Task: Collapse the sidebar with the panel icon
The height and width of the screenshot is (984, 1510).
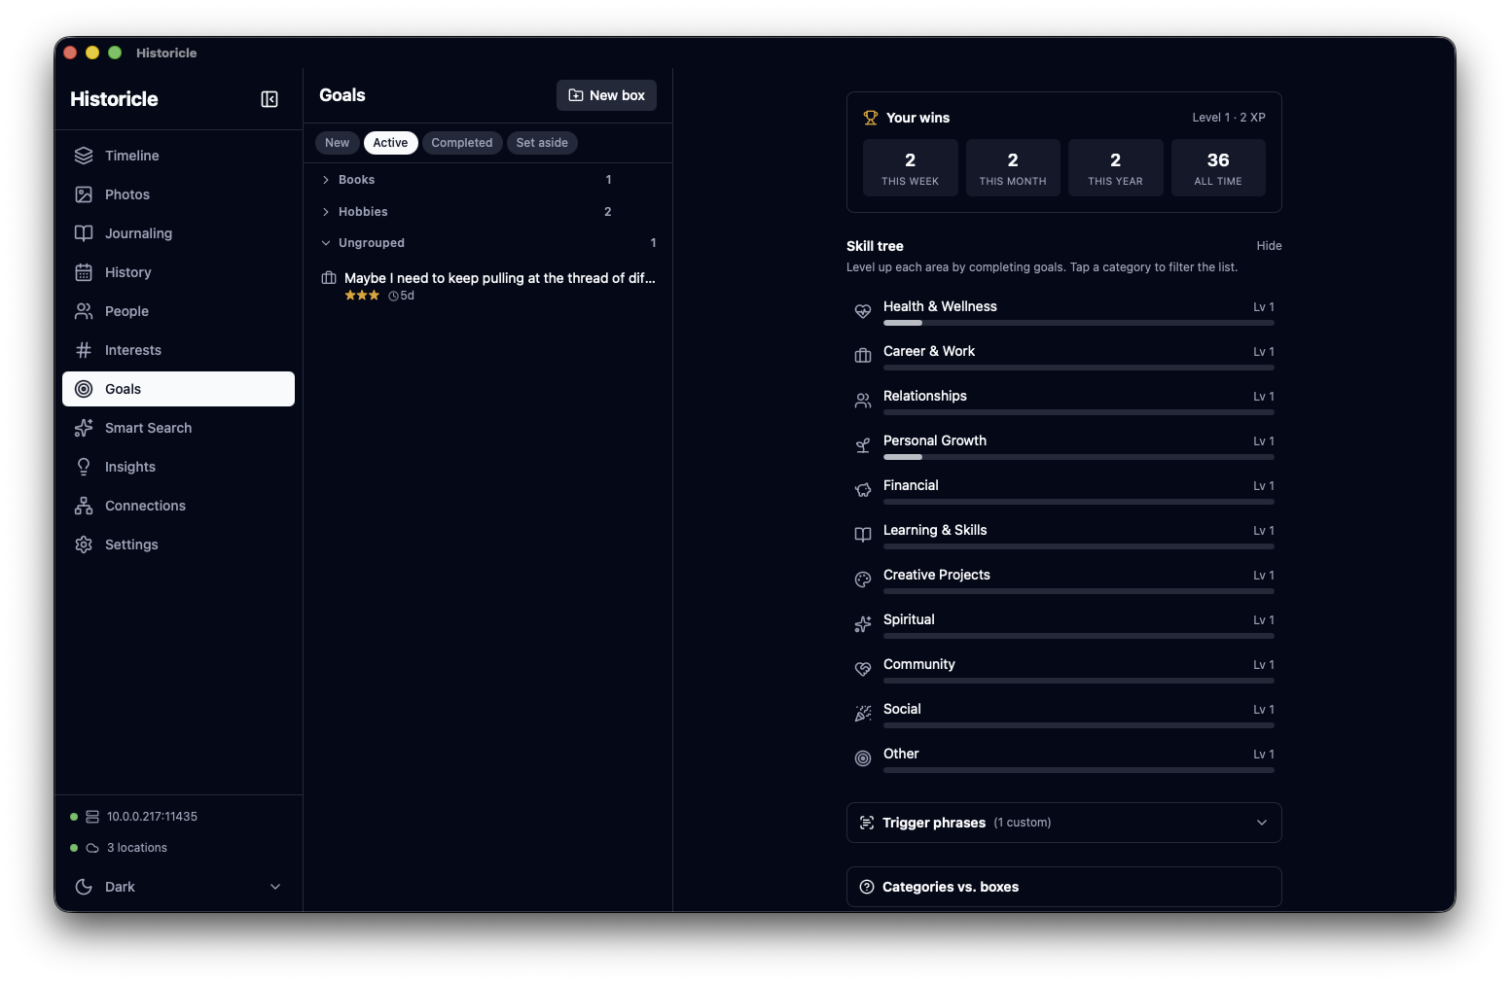Action: pos(270,99)
